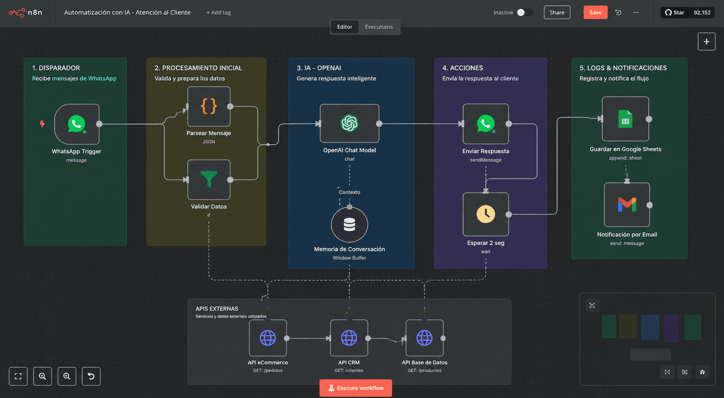Select the 'APIS EXTERNAS' sticky title

coord(217,309)
